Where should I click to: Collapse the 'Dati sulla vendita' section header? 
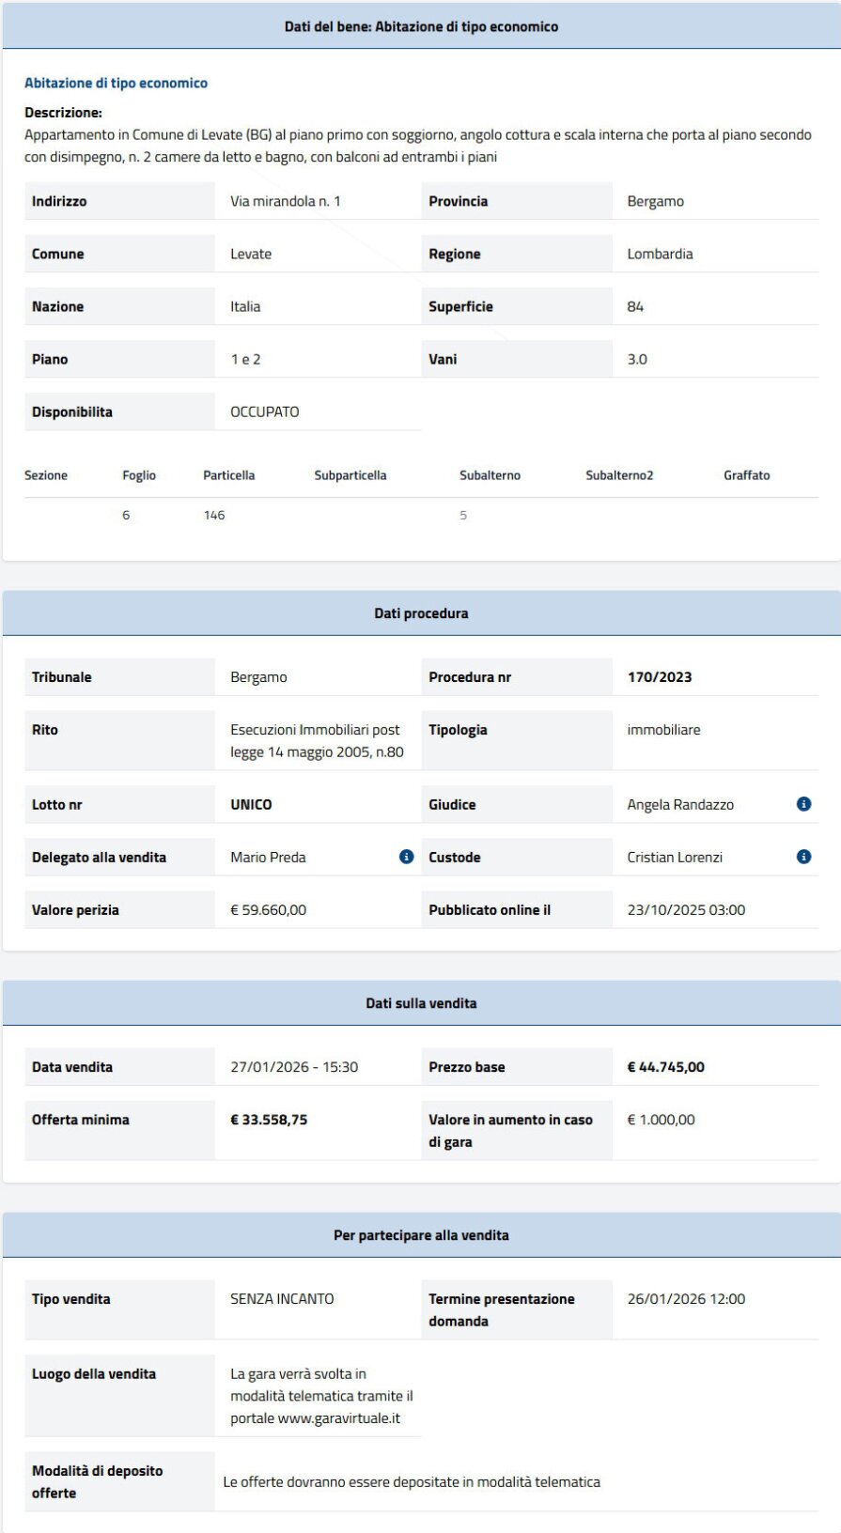pos(421,1003)
